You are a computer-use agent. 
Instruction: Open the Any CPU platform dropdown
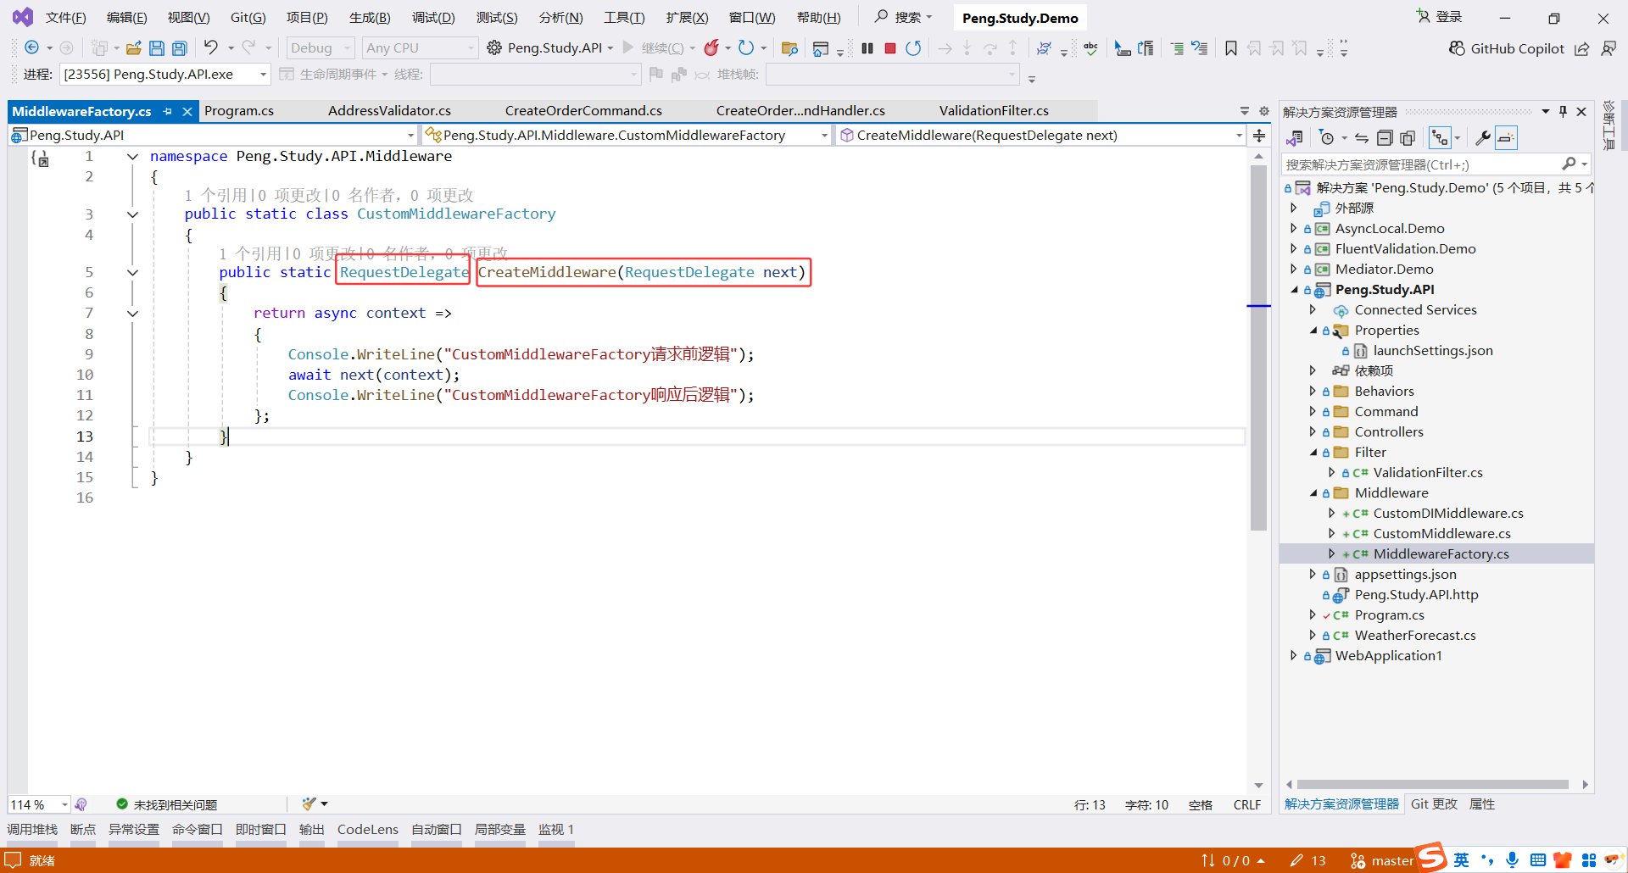coord(420,48)
